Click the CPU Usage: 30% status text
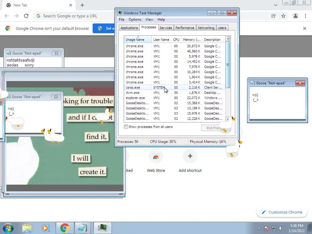The height and width of the screenshot is (234, 312). pyautogui.click(x=163, y=142)
